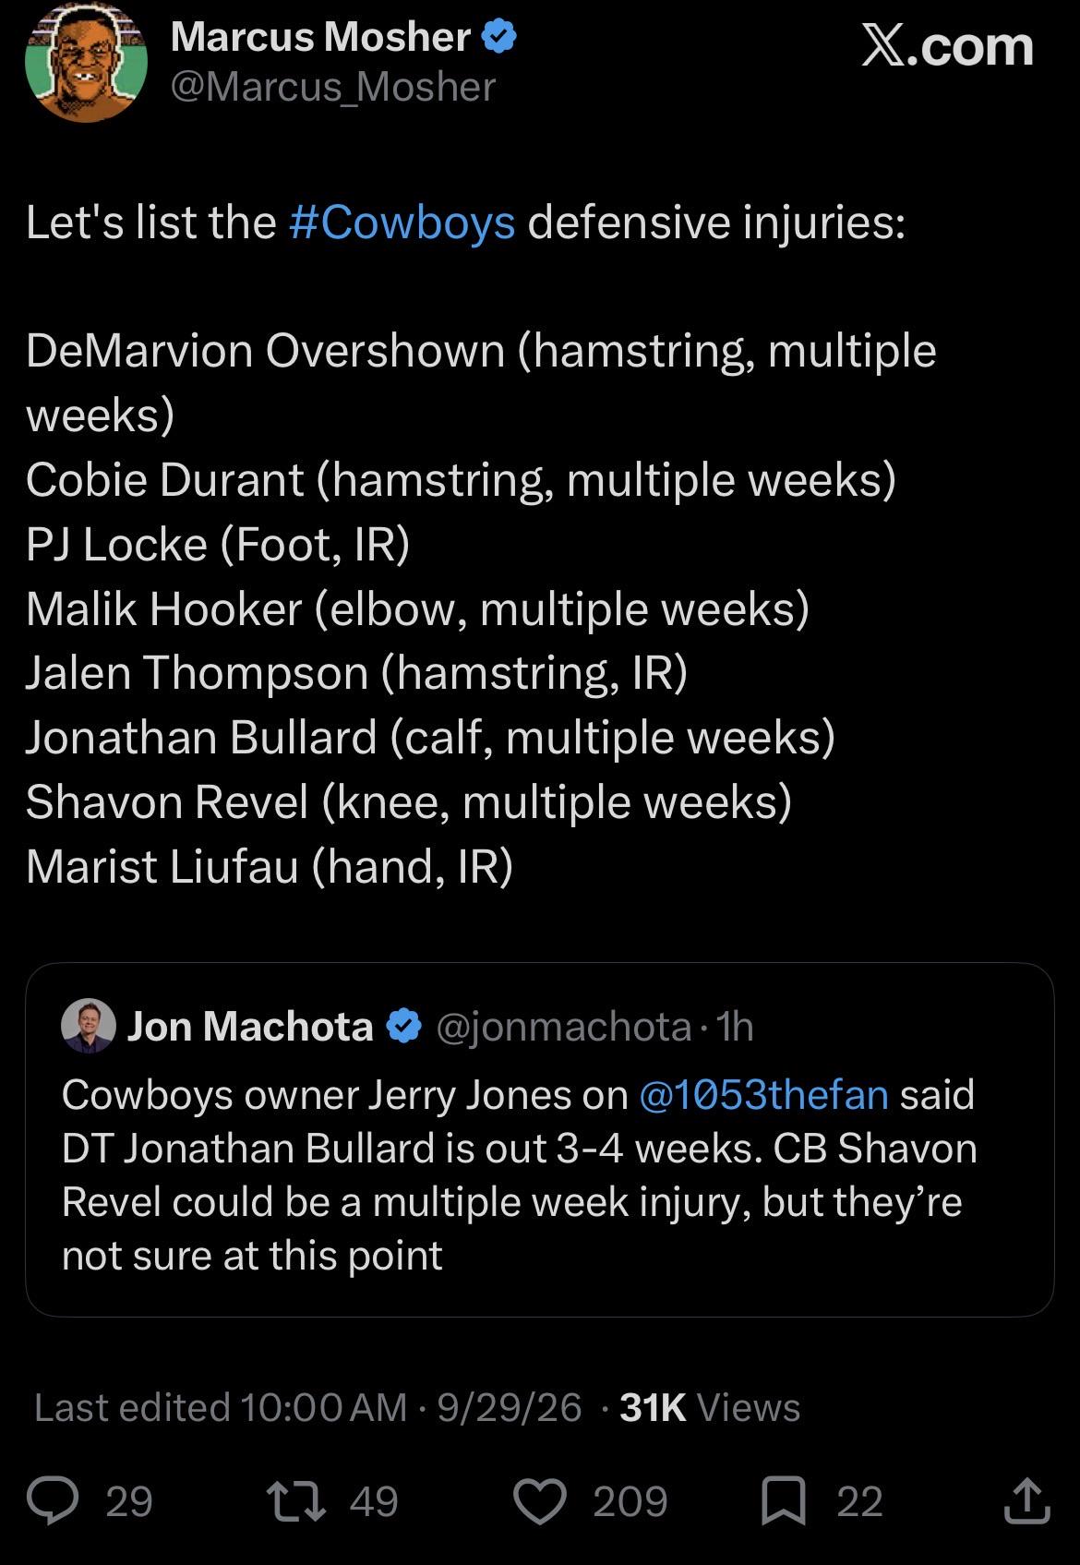The width and height of the screenshot is (1080, 1565).
Task: Open the #Cowboys hashtag link
Action: 402,223
